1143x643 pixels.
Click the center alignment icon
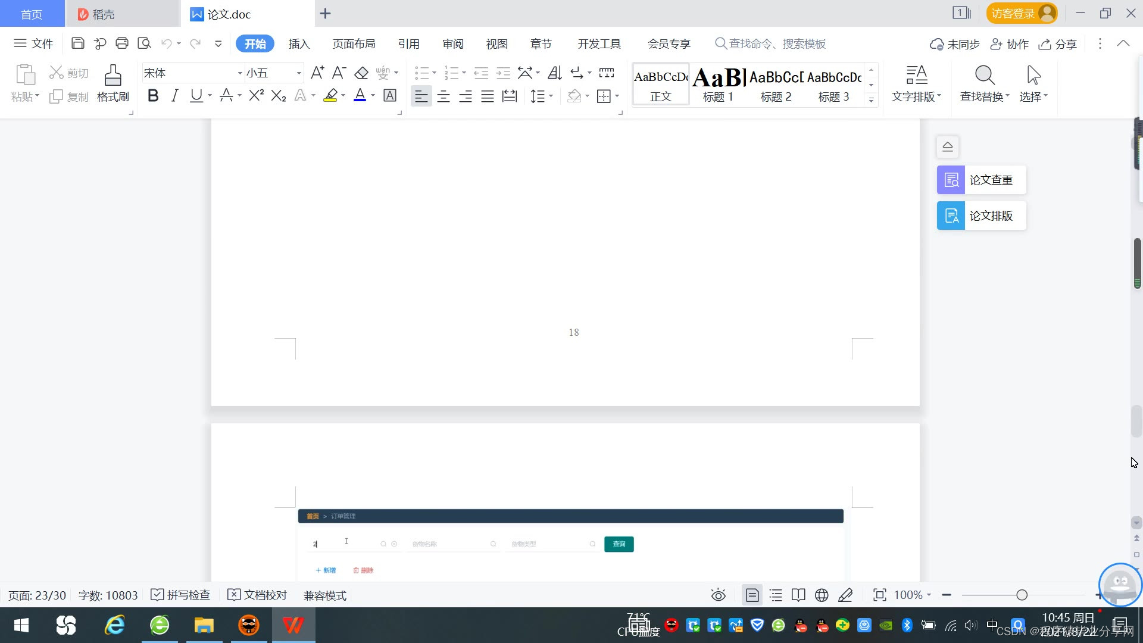444,96
